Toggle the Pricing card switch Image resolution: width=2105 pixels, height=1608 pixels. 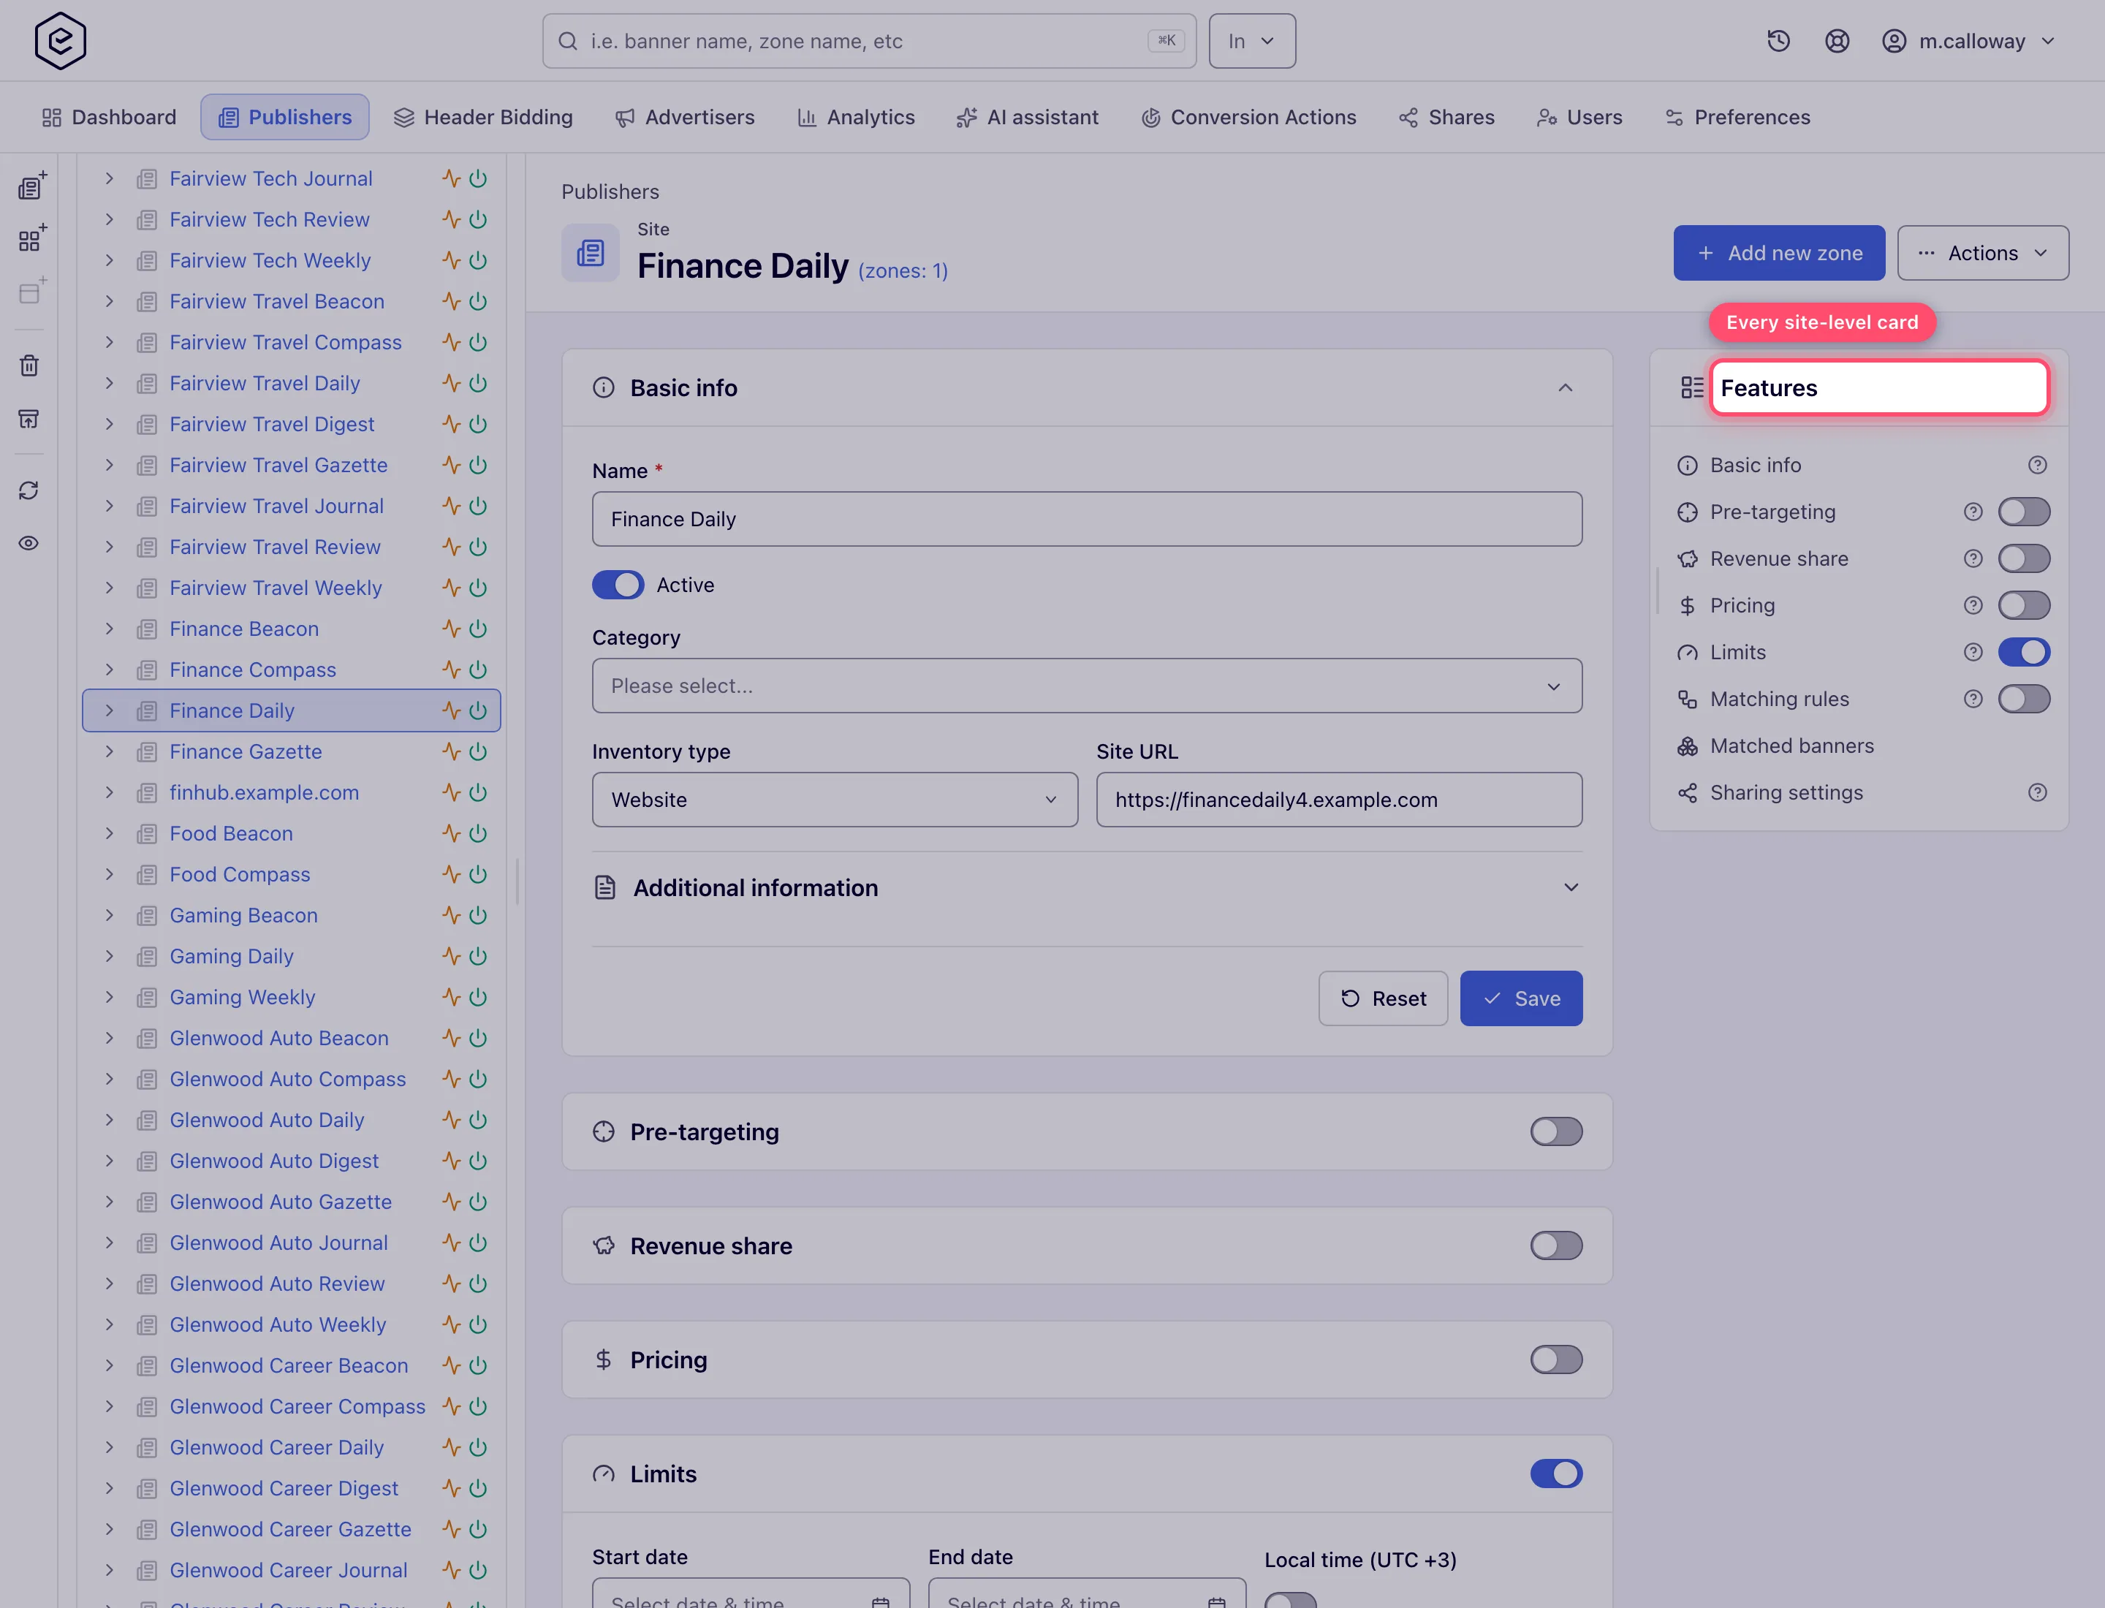[x=1555, y=1360]
